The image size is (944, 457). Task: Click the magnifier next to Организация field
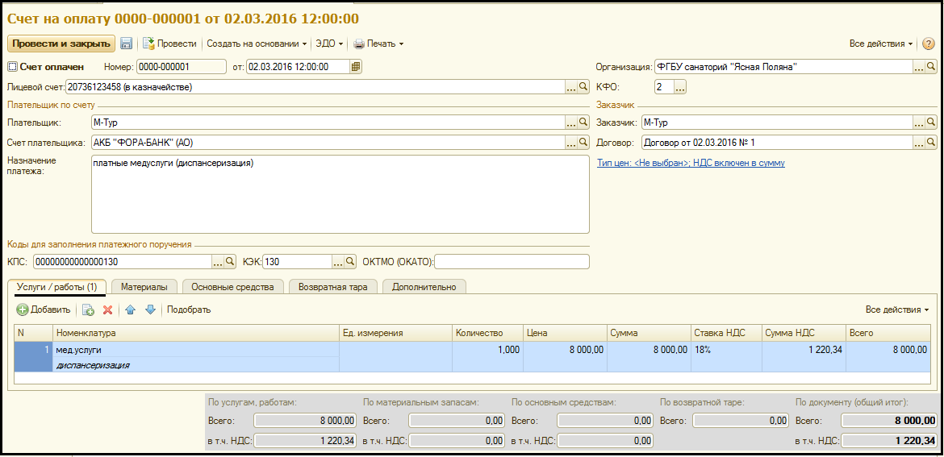pos(931,67)
